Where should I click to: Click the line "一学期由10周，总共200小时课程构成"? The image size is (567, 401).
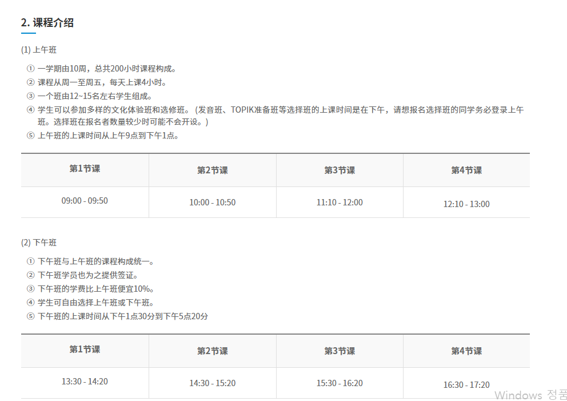106,69
